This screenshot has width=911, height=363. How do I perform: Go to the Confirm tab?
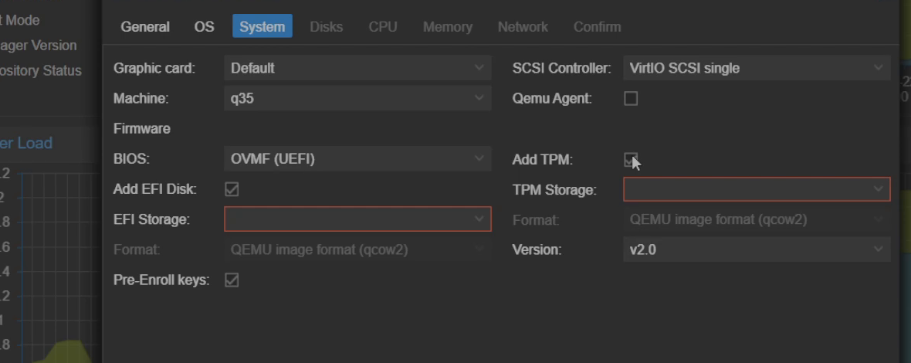(597, 27)
